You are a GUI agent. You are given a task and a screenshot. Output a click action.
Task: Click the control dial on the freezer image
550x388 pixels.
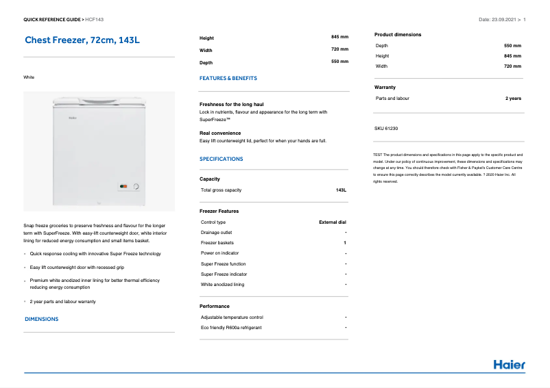tap(136, 185)
